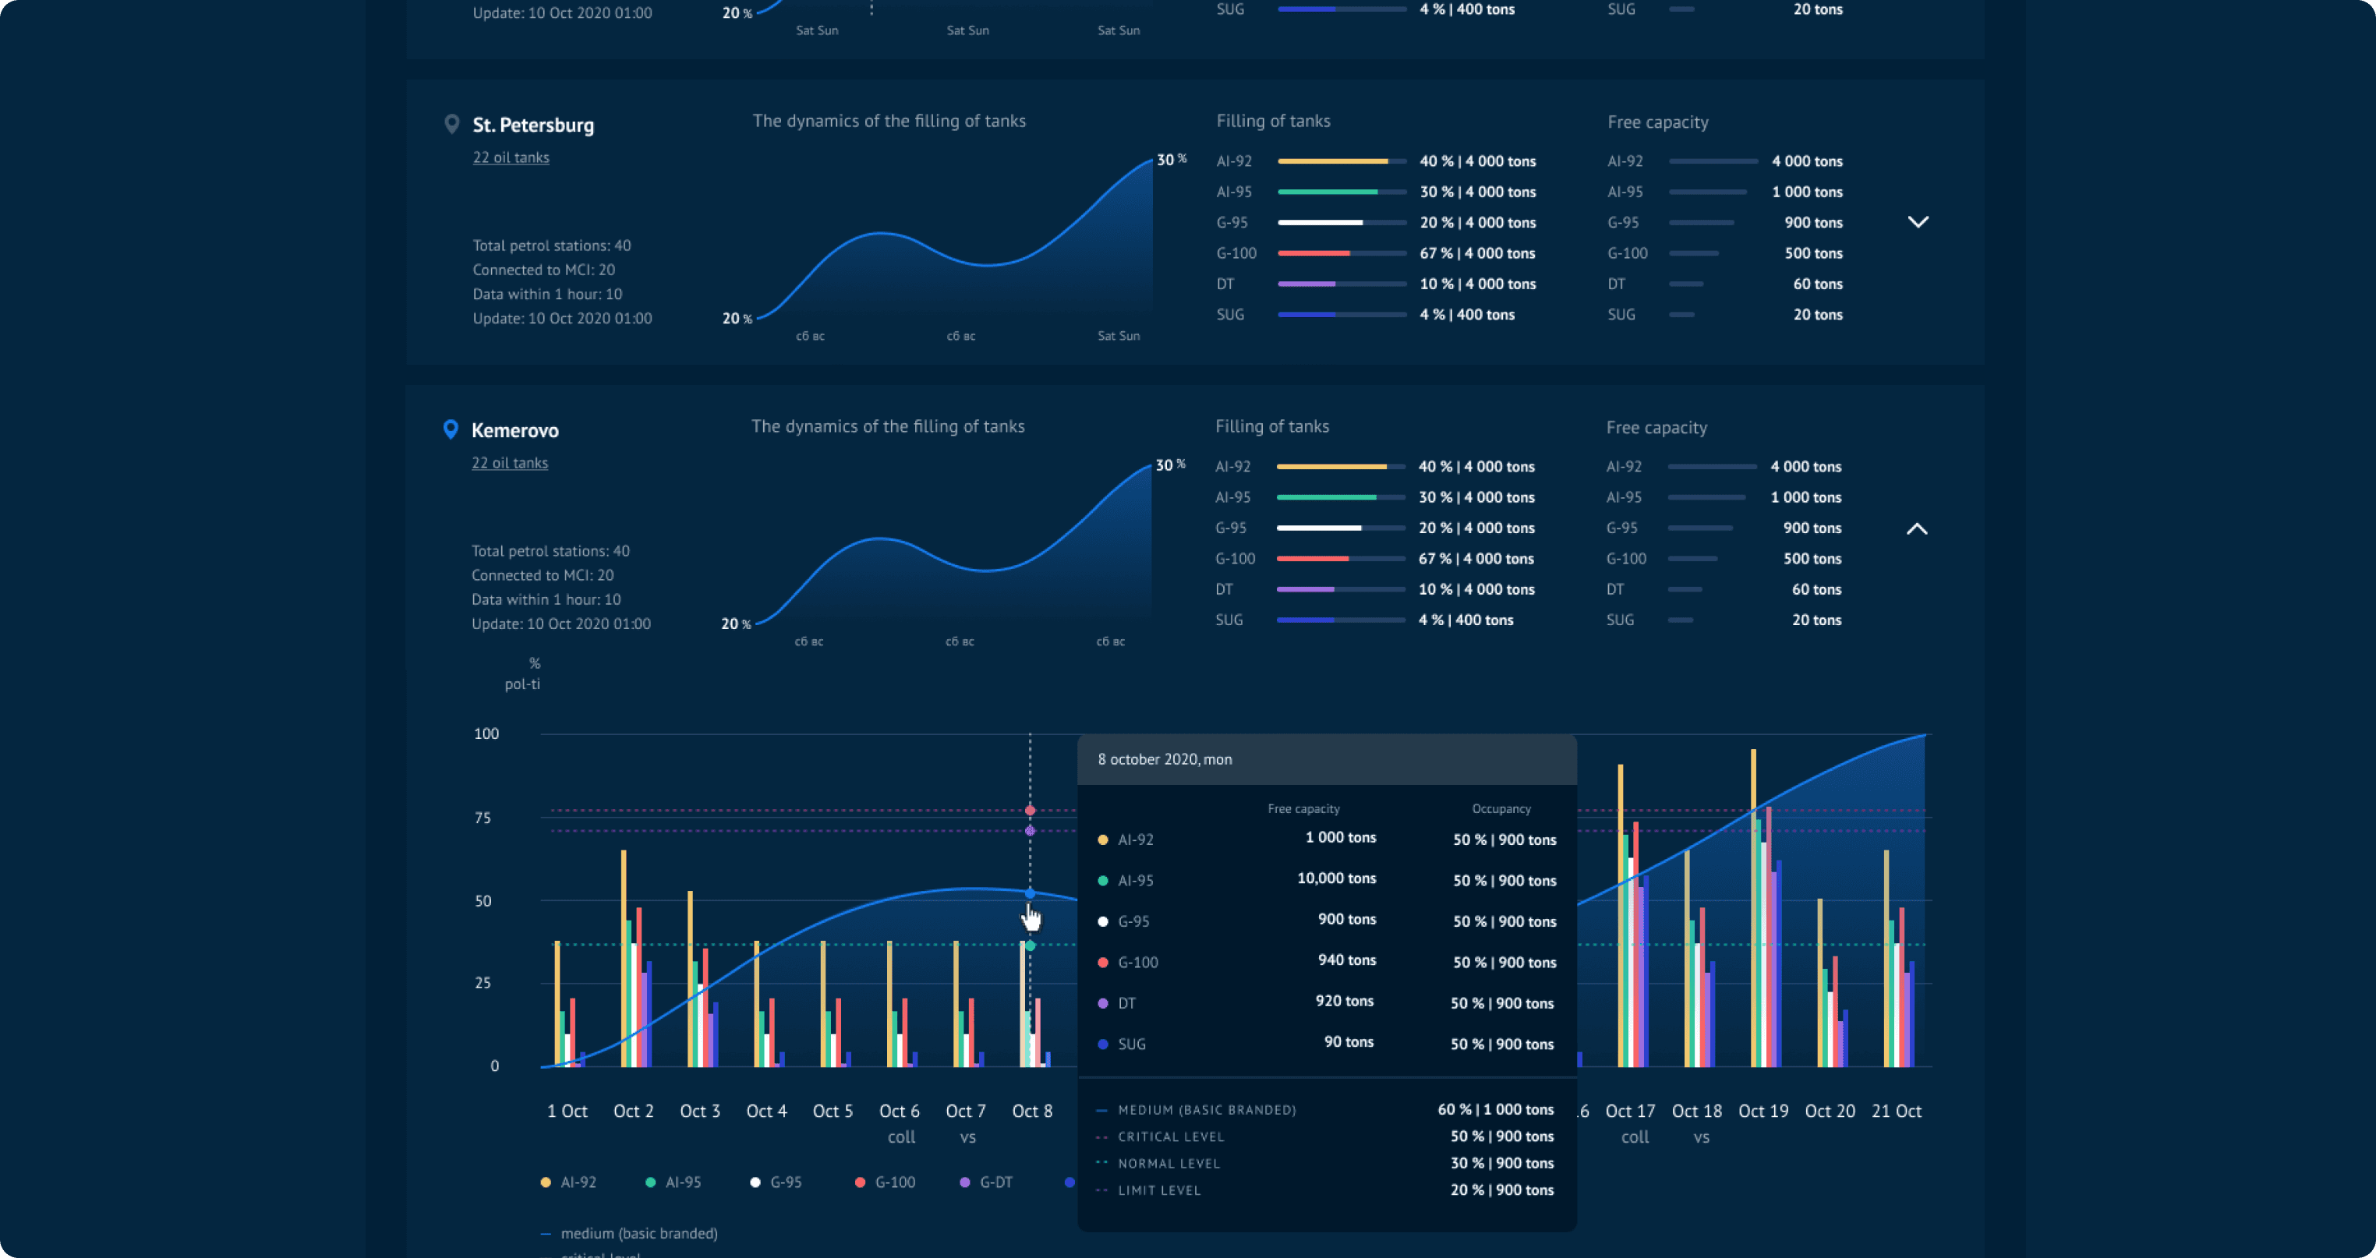Image resolution: width=2376 pixels, height=1258 pixels.
Task: Toggle G-100 legend dot below chart
Action: [860, 1182]
